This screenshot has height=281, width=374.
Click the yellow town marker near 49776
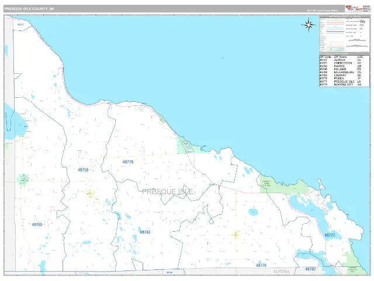click(236, 234)
